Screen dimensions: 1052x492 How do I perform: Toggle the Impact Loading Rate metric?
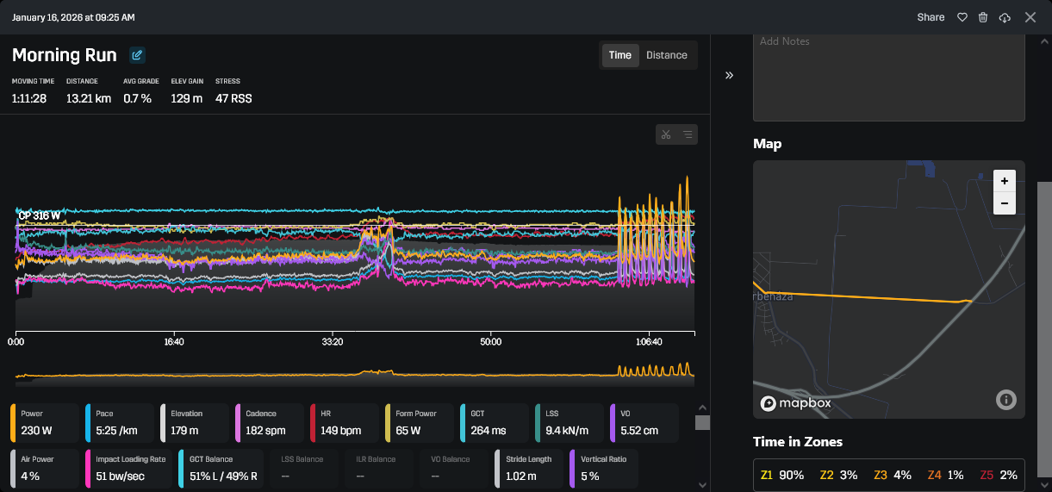pos(128,469)
